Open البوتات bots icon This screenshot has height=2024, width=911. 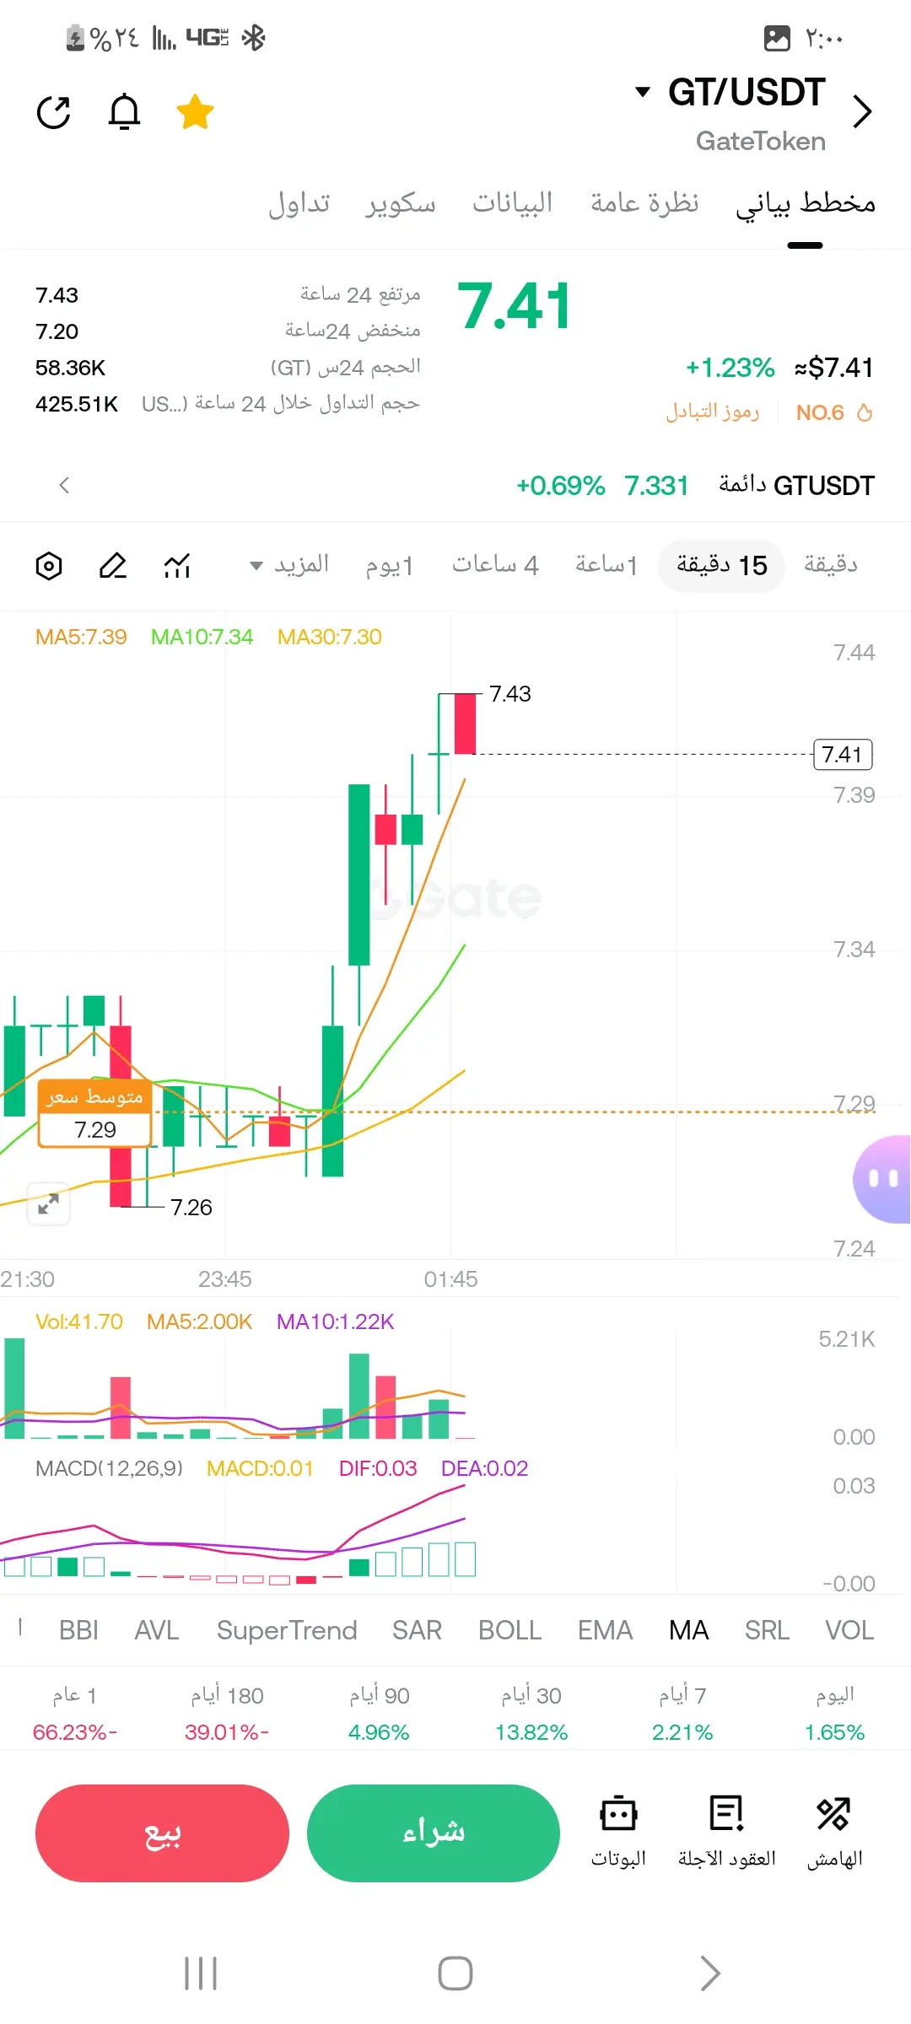click(618, 1831)
